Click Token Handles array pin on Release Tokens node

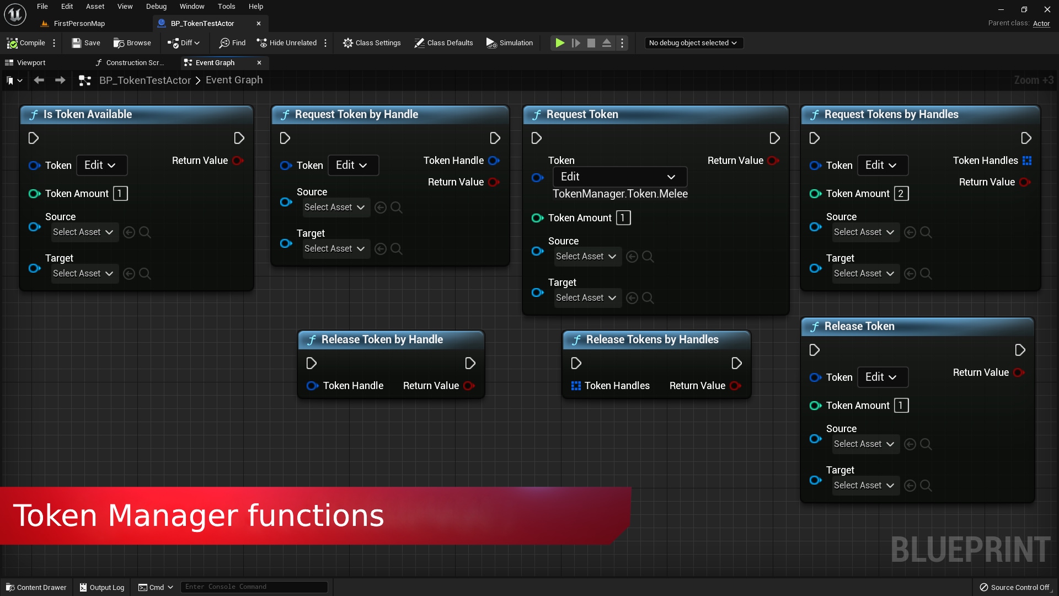[576, 386]
